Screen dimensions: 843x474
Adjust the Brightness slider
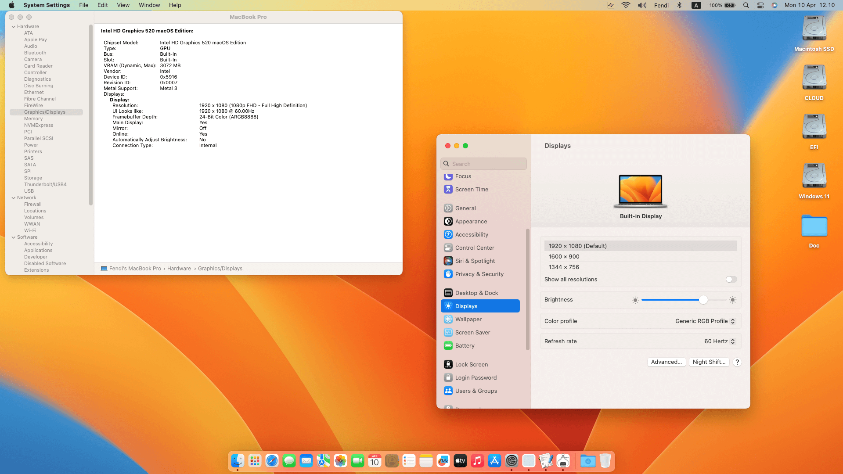pyautogui.click(x=703, y=300)
